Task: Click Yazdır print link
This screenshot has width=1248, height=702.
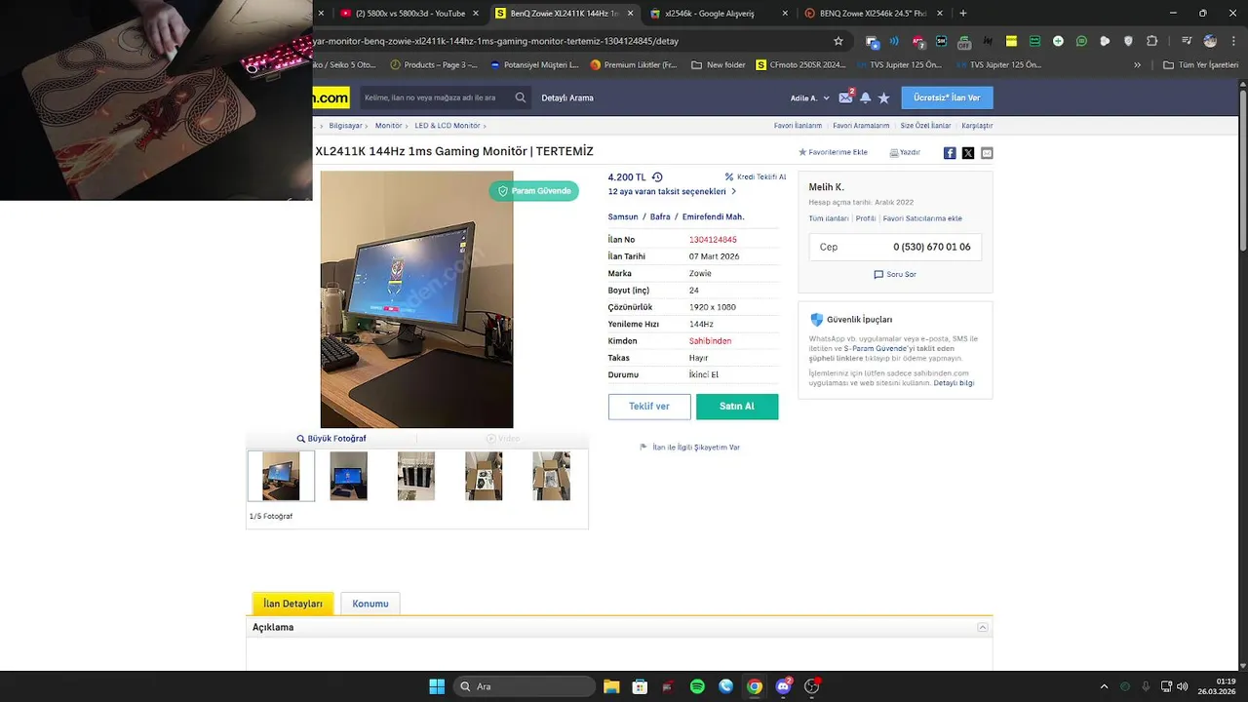Action: click(x=905, y=153)
